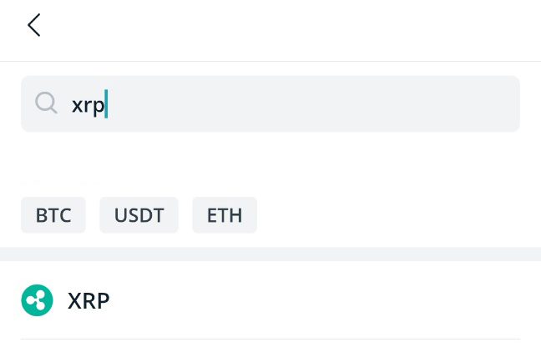Viewport: 541px width, 347px height.
Task: Select the ETH quick-filter chip
Action: tap(225, 215)
